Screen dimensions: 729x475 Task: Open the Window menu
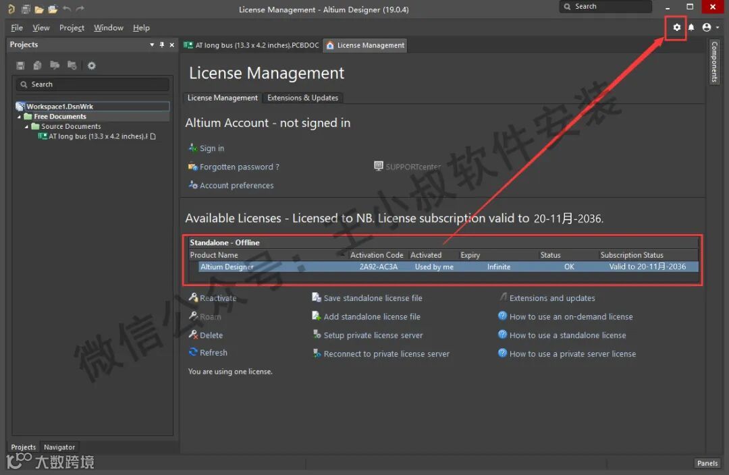(108, 28)
